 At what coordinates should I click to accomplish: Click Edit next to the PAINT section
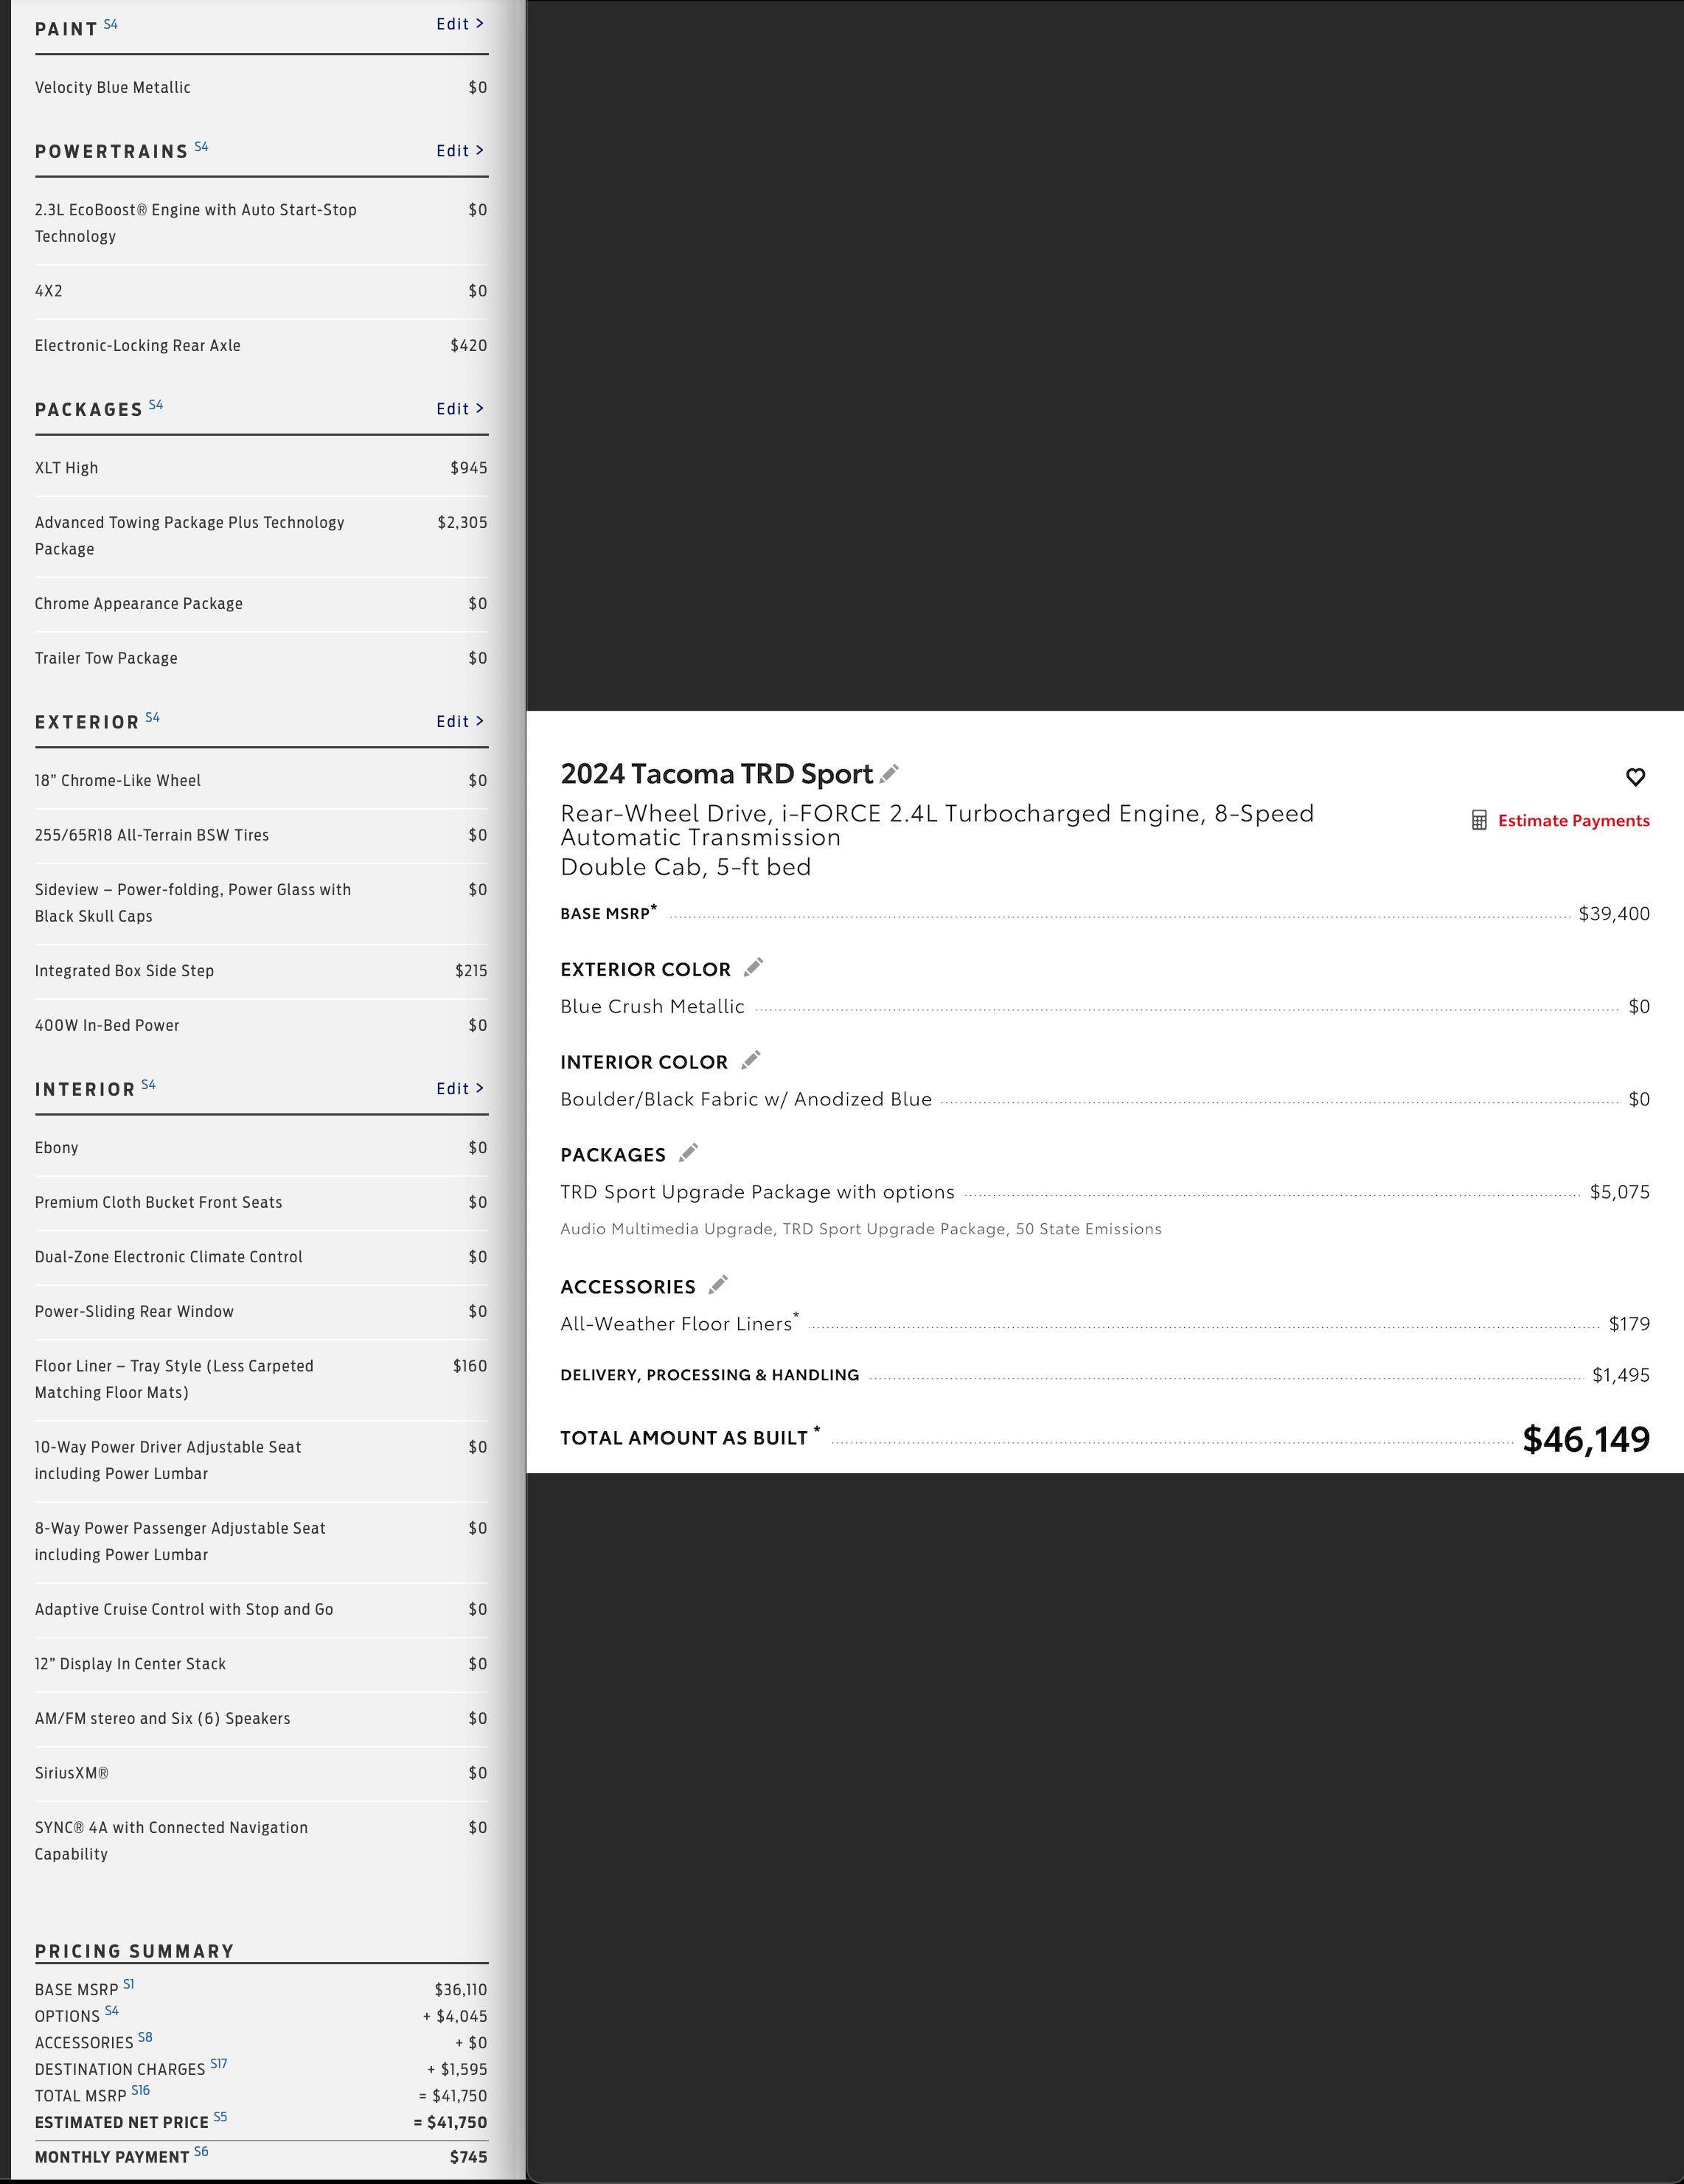pyautogui.click(x=460, y=24)
